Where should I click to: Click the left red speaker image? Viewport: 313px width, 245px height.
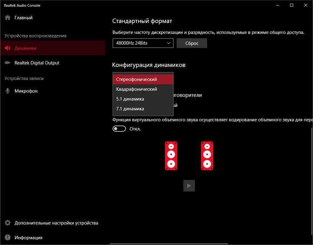click(x=171, y=156)
